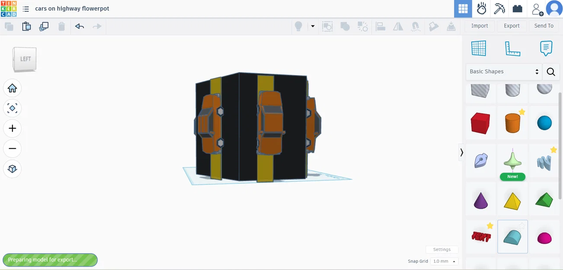Open the Notes tool
The width and height of the screenshot is (563, 270).
(x=546, y=48)
